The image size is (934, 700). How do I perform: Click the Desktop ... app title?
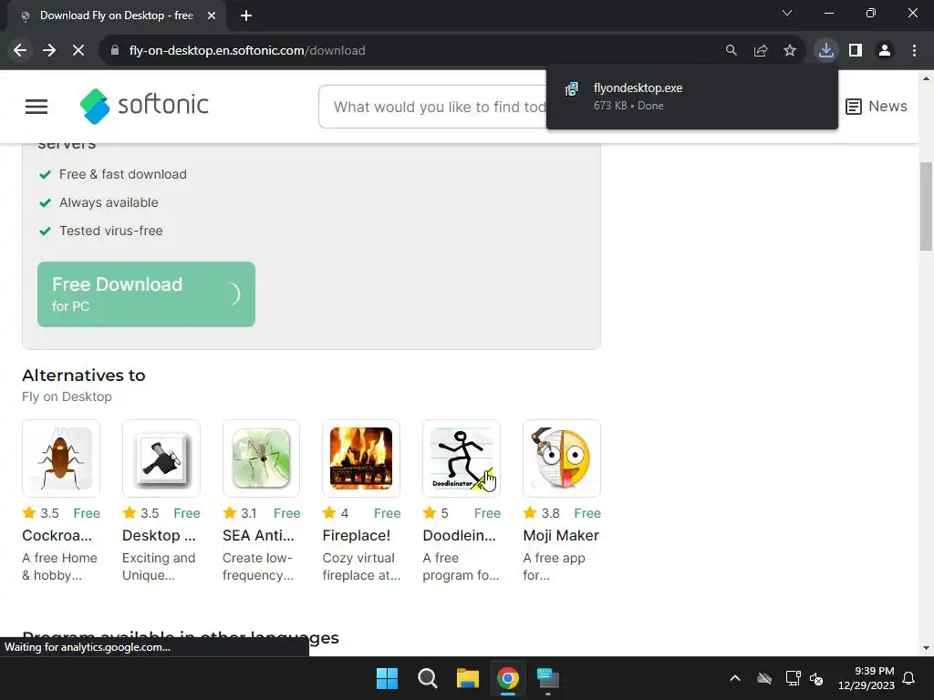159,535
